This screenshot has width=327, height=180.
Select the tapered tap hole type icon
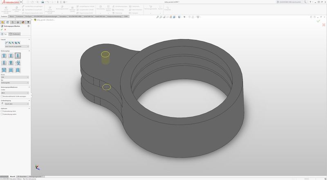11,63
